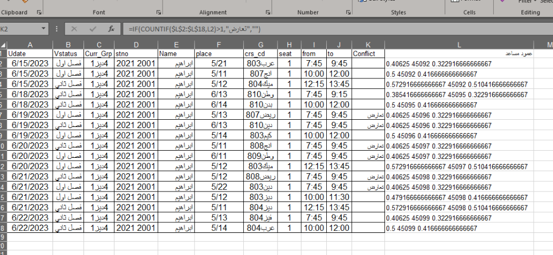Select the place cell reading 5/22
The height and width of the screenshot is (255, 553).
click(x=218, y=187)
